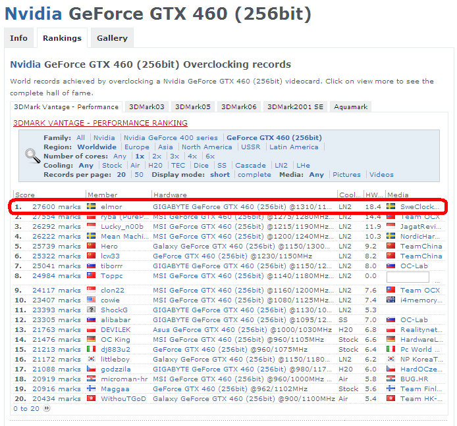Switch to the Info tab
This screenshot has height=426, width=457.
19,38
